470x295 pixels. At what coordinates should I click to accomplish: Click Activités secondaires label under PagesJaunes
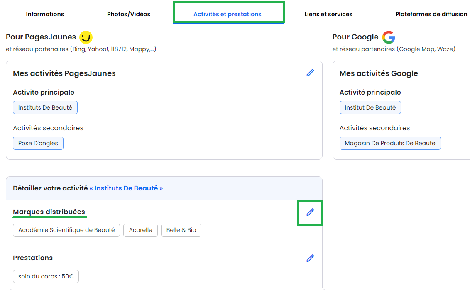[x=48, y=128]
